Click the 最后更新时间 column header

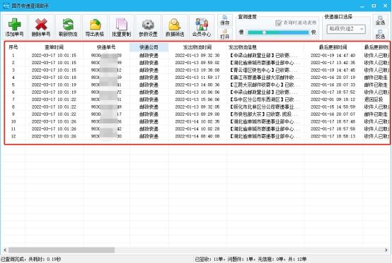point(333,47)
